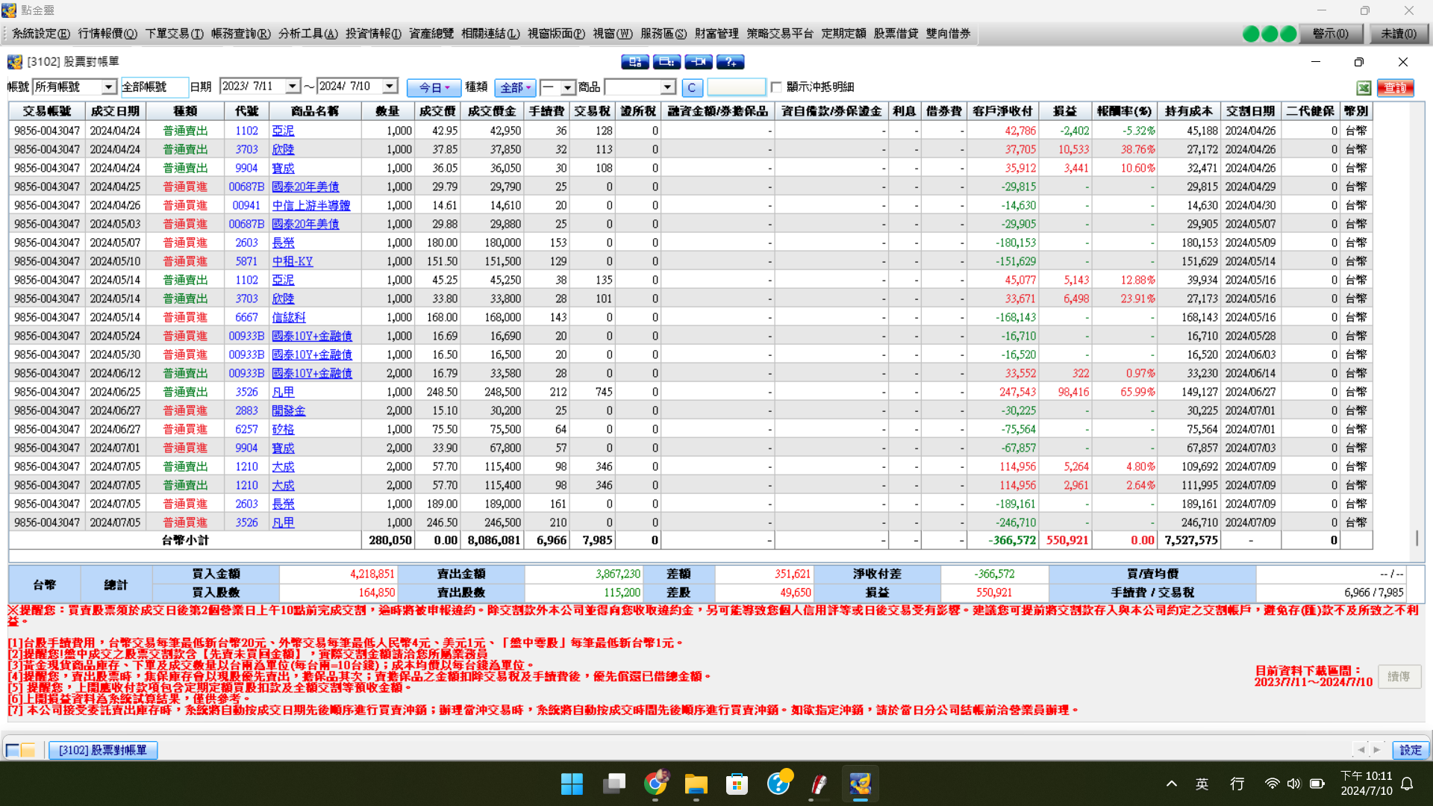Click the red 查詢 query button
The width and height of the screenshot is (1433, 806).
click(1396, 88)
